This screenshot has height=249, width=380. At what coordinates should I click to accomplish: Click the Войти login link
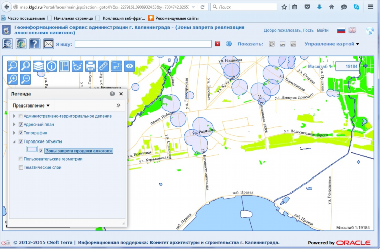point(323,30)
